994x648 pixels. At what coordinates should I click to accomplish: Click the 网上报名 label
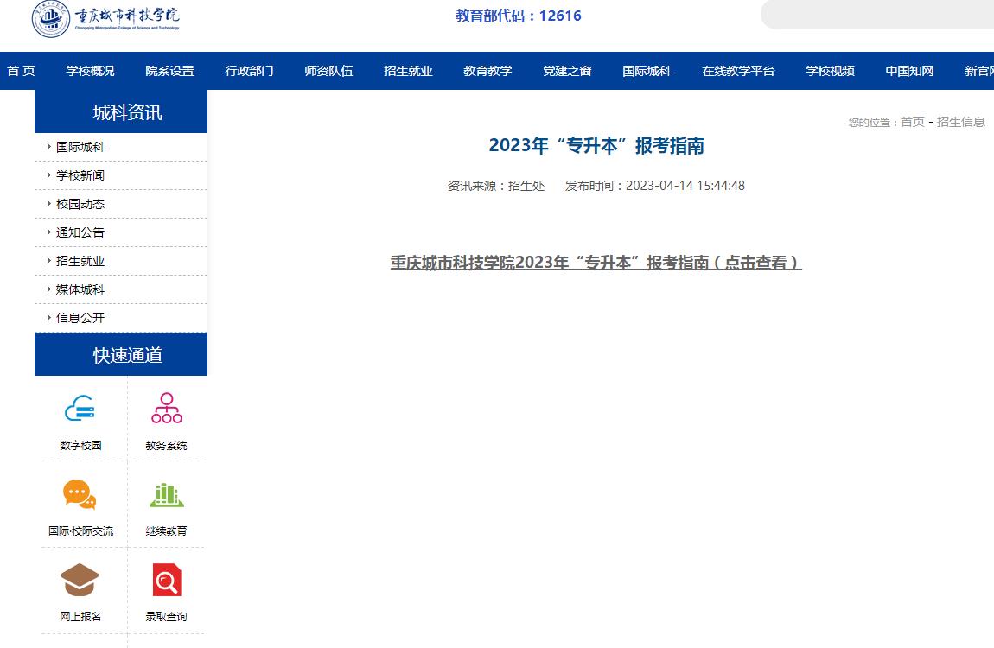point(80,616)
